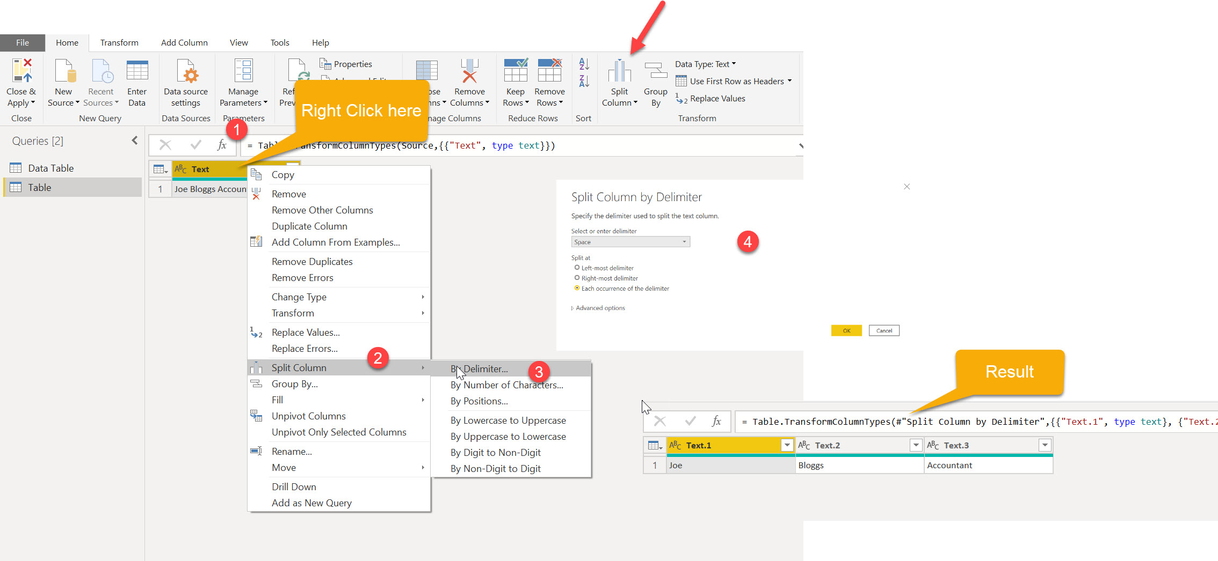The width and height of the screenshot is (1218, 561).
Task: Select Each occurrence of the delimiter option
Action: click(x=577, y=288)
